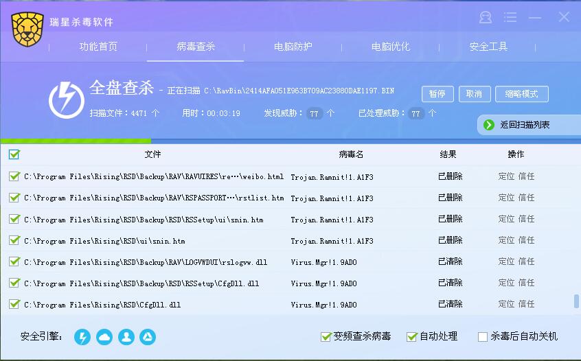
Task: Uncheck the RSSetup\ui\snin.htm row checkbox
Action: (14, 219)
